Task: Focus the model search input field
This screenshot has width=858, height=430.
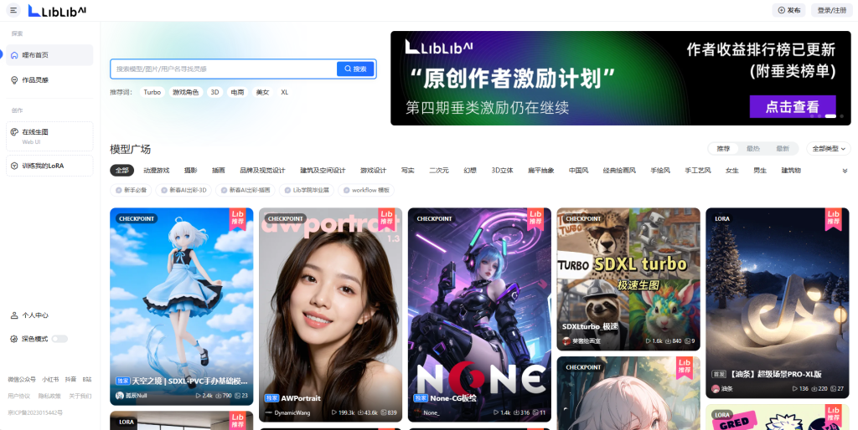Action: (x=225, y=69)
